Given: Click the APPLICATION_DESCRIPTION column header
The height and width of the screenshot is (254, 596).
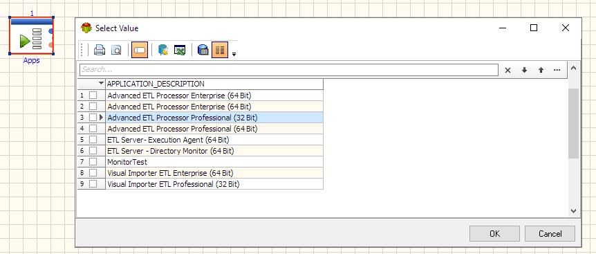Looking at the screenshot, I should 214,84.
